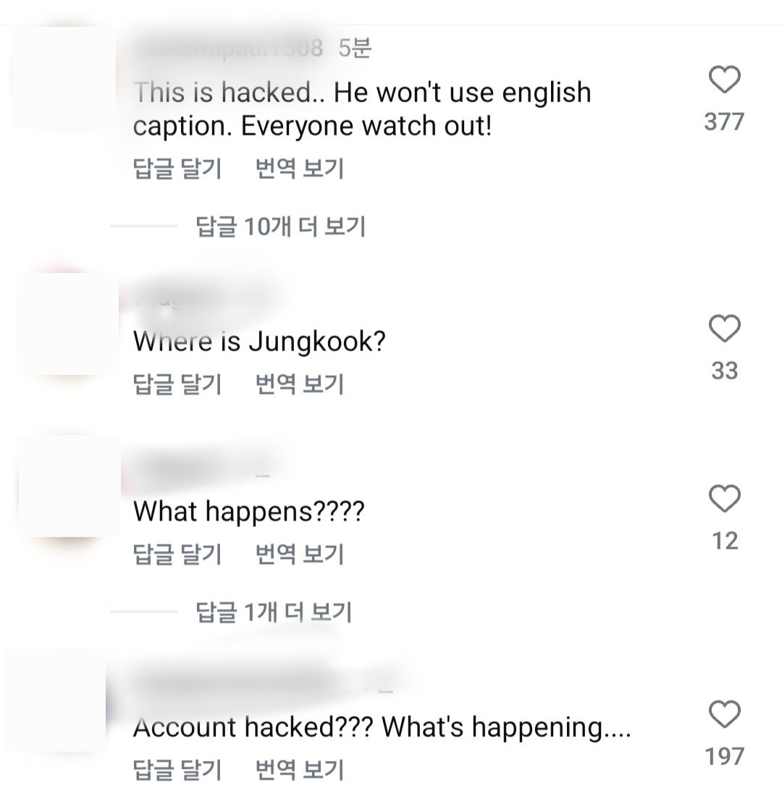This screenshot has height=795, width=782.
Task: Reply to the "This is hacked" comment
Action: [x=177, y=168]
